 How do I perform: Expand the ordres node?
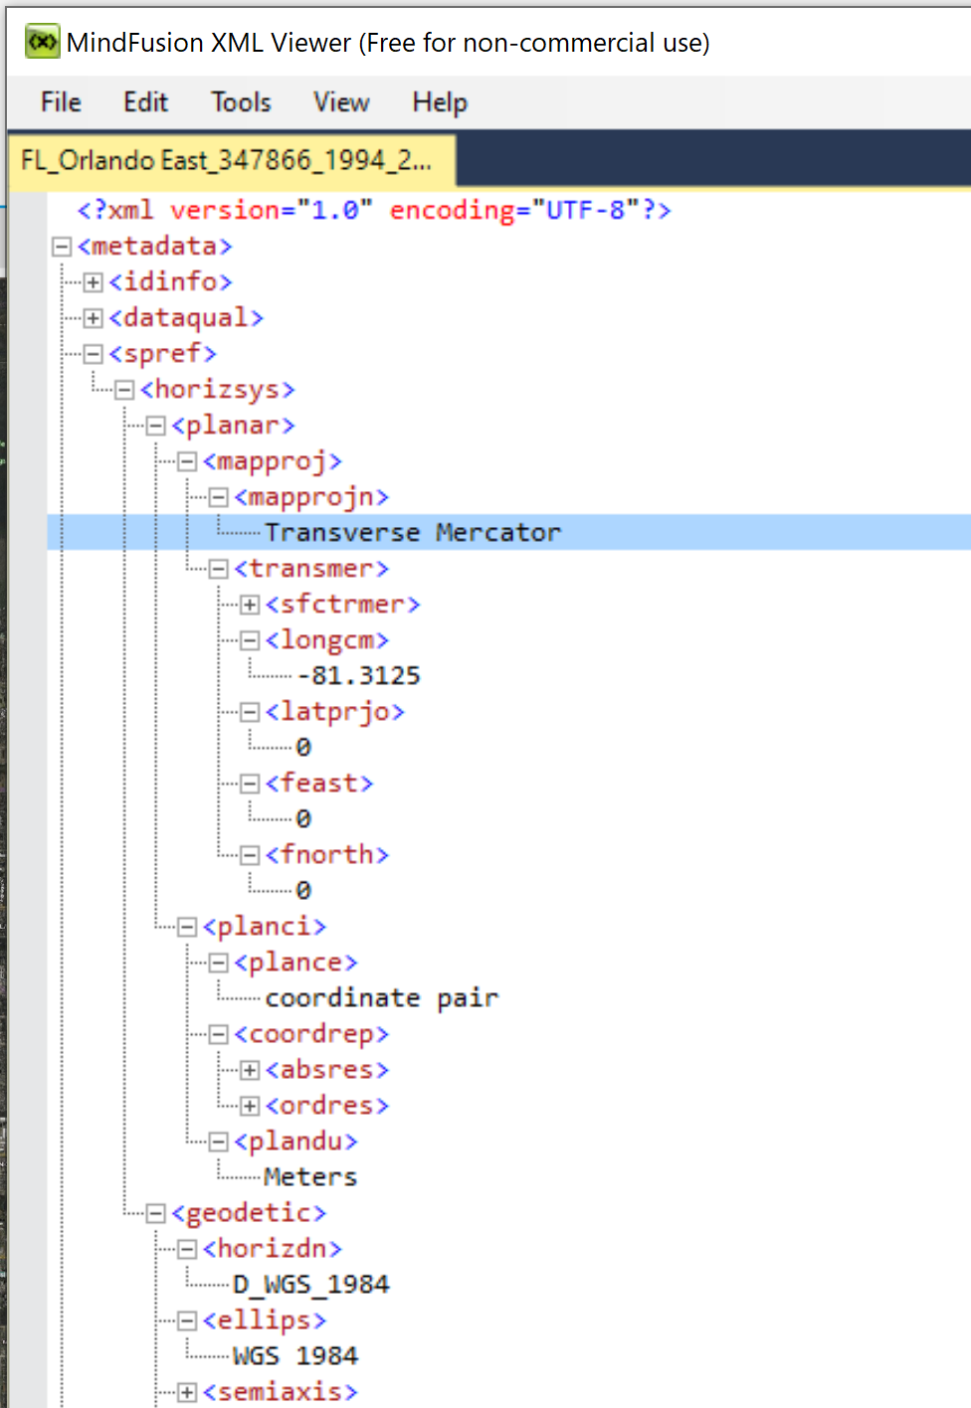[249, 1106]
